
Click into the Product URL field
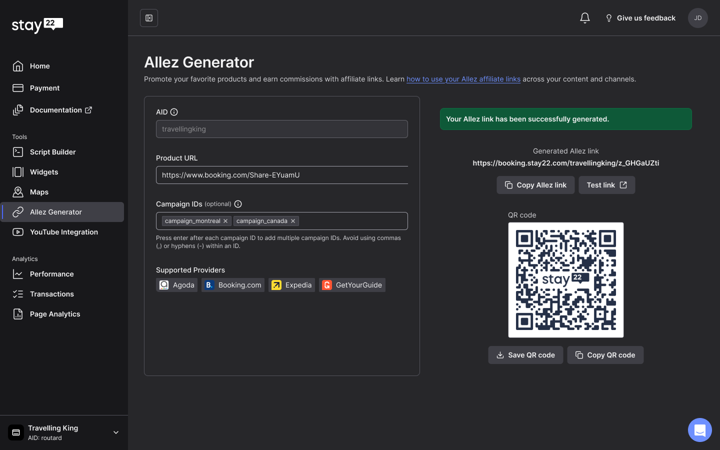click(282, 175)
